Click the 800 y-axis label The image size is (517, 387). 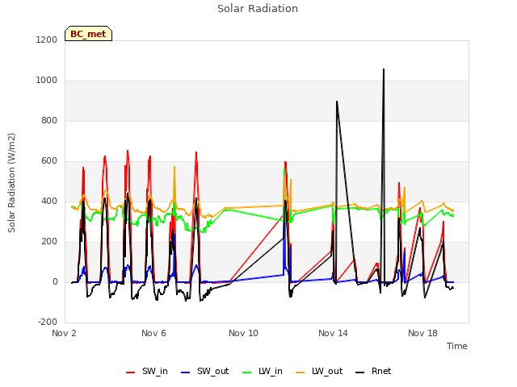[49, 120]
